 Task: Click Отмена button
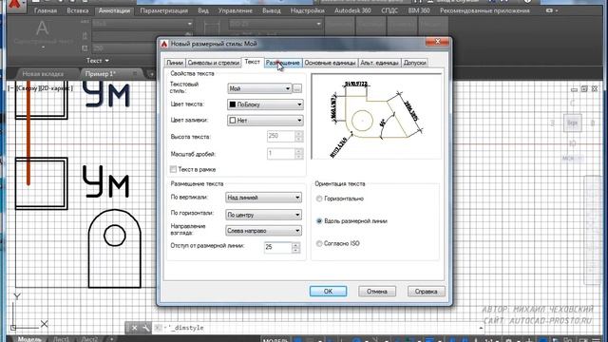[377, 292]
